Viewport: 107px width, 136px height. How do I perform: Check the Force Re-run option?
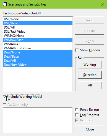(77, 110)
